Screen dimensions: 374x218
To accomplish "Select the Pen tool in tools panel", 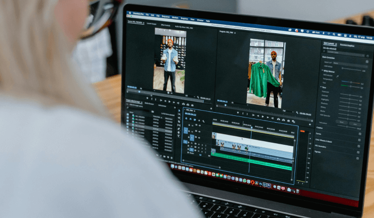I will coord(179,129).
